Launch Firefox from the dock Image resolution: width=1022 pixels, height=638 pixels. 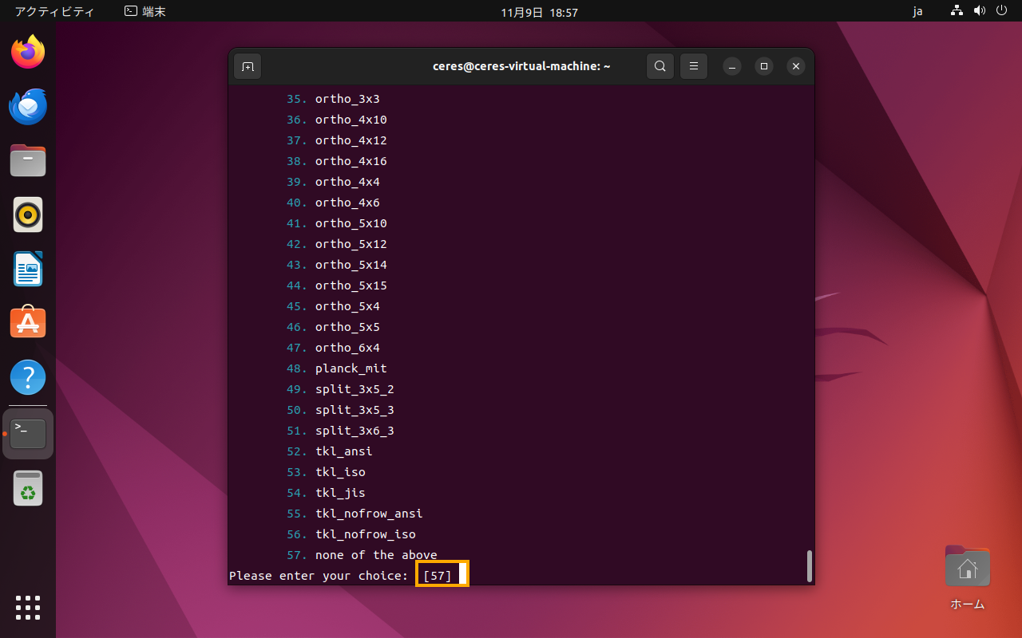28,53
